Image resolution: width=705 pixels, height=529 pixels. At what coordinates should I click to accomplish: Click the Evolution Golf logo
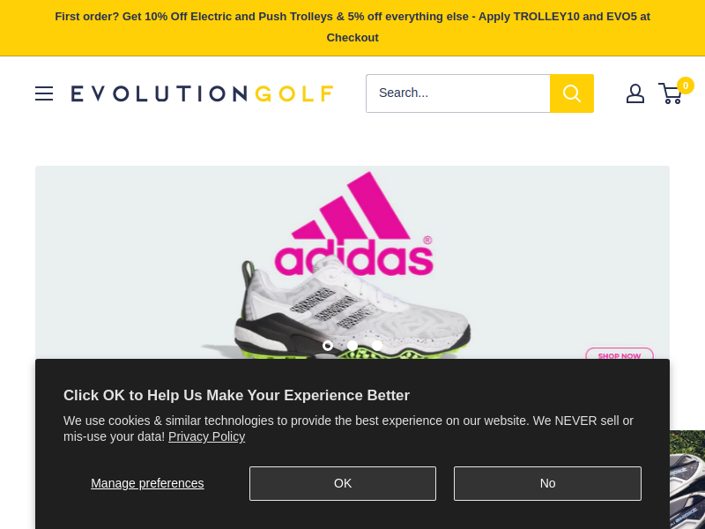pos(202,93)
